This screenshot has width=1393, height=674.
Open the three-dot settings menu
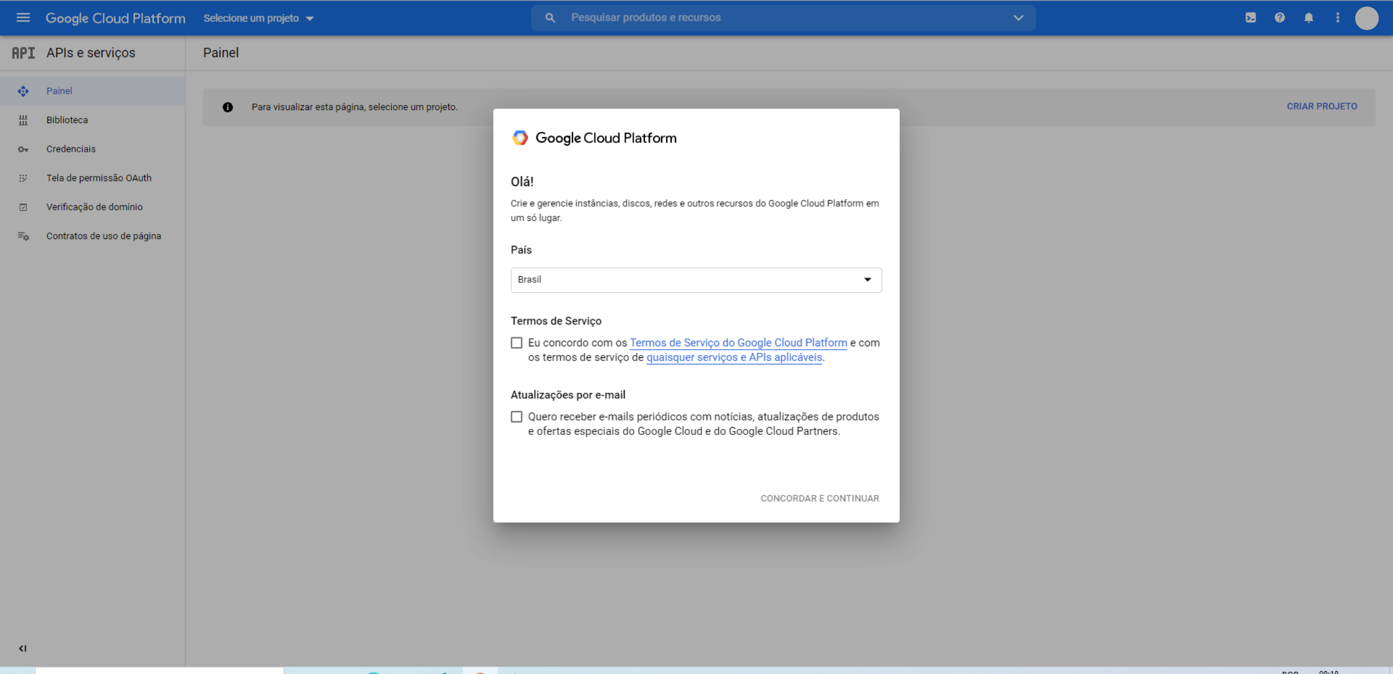pyautogui.click(x=1338, y=18)
